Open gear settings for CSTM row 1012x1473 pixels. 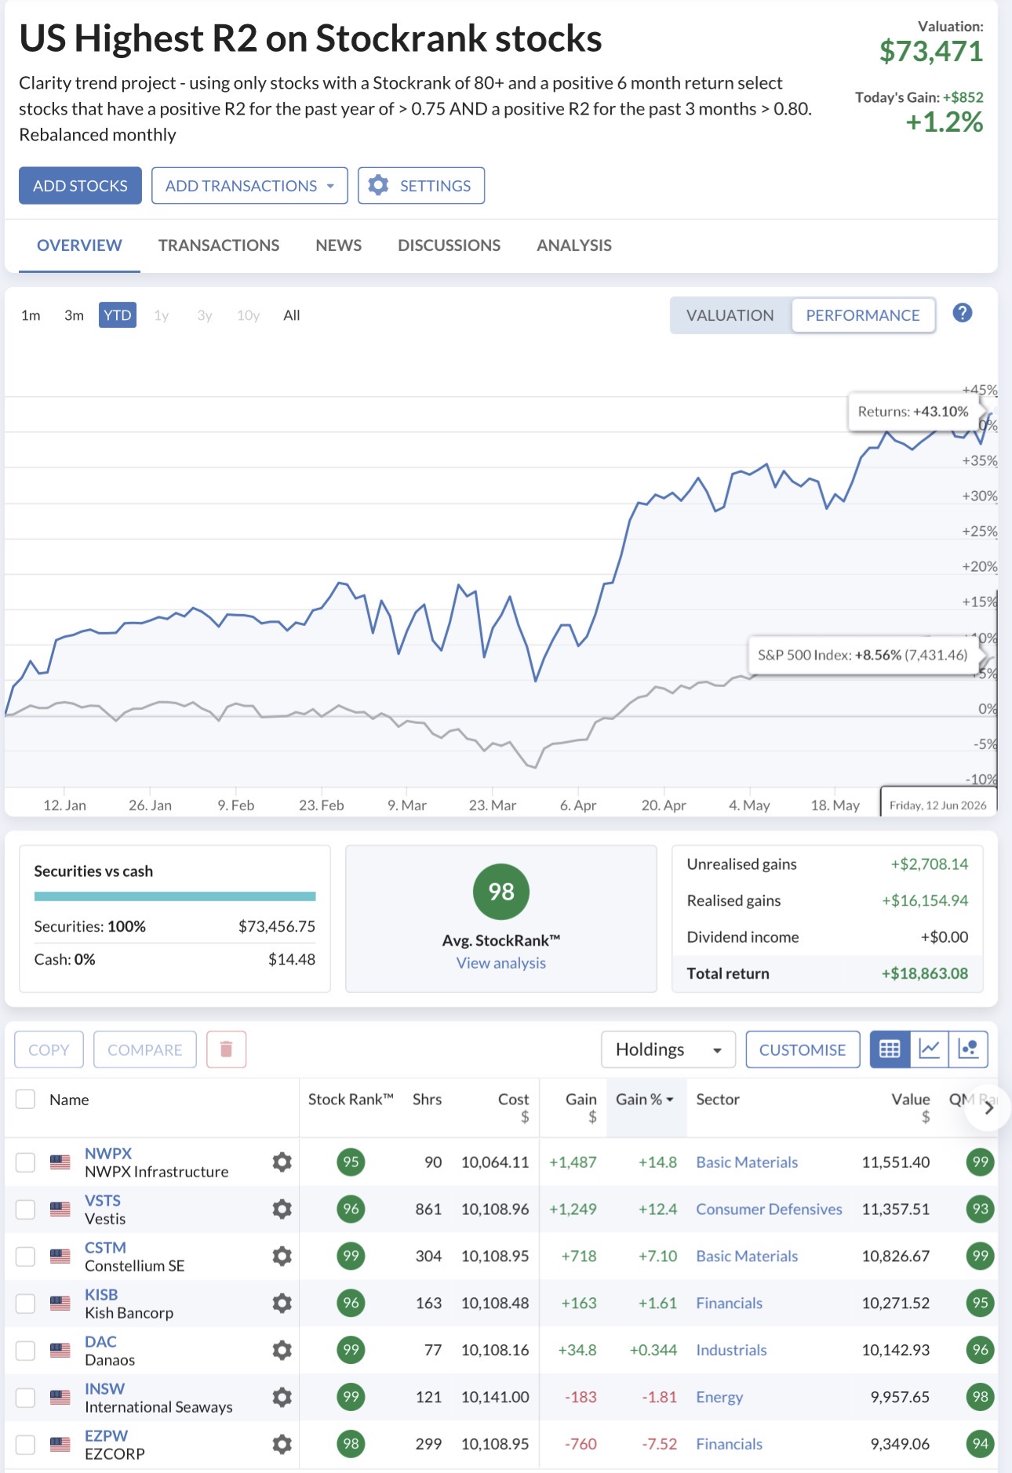pyautogui.click(x=282, y=1256)
